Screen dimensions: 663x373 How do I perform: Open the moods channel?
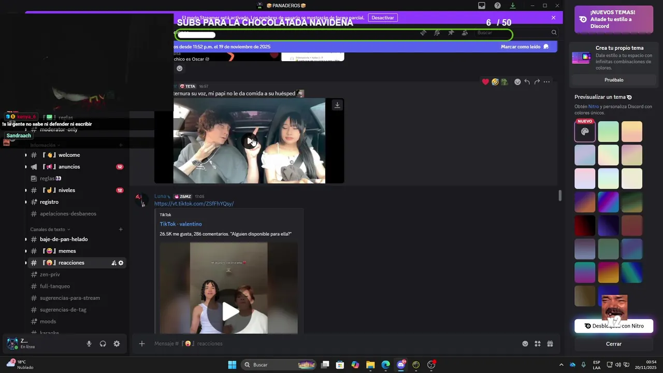[76, 322]
